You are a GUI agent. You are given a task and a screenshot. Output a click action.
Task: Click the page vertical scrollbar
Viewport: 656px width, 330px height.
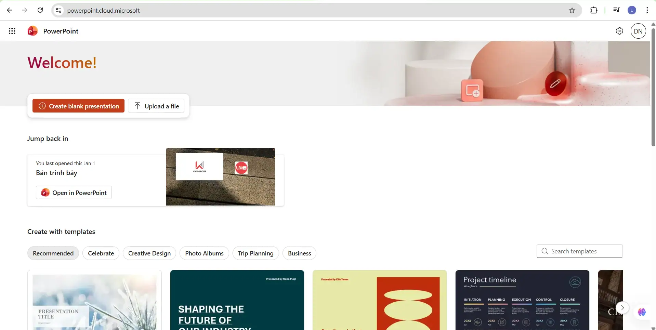[x=653, y=87]
